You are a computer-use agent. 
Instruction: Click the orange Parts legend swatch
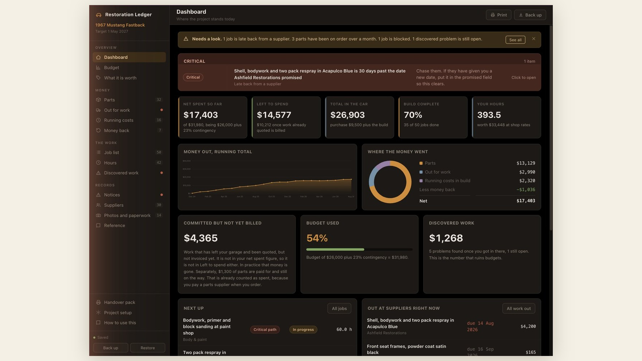click(x=421, y=164)
